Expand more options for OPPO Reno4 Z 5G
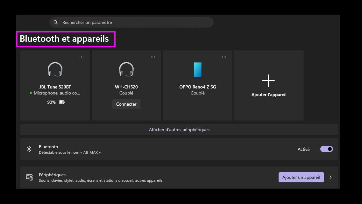This screenshot has width=362, height=204. [224, 57]
